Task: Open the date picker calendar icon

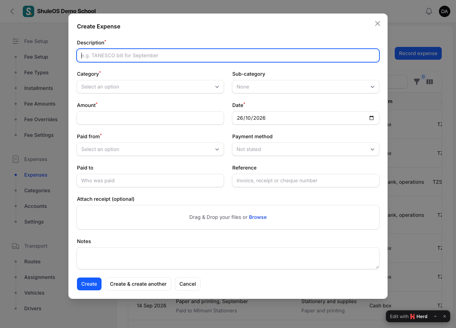Action: point(372,118)
